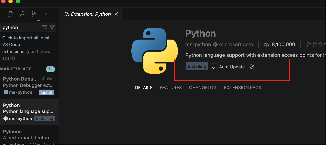Screen dimensions: 326x145
Task: Click ms-python publisher under Python entry
Action: coord(21,119)
